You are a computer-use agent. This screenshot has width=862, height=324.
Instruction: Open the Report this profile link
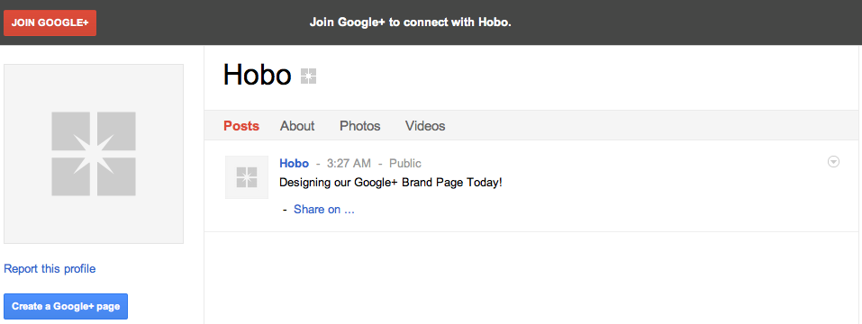pyautogui.click(x=50, y=268)
